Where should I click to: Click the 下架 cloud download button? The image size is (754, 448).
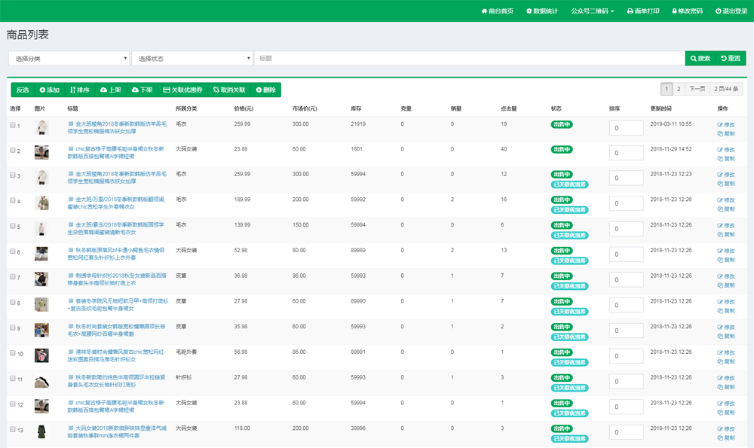[x=142, y=90]
